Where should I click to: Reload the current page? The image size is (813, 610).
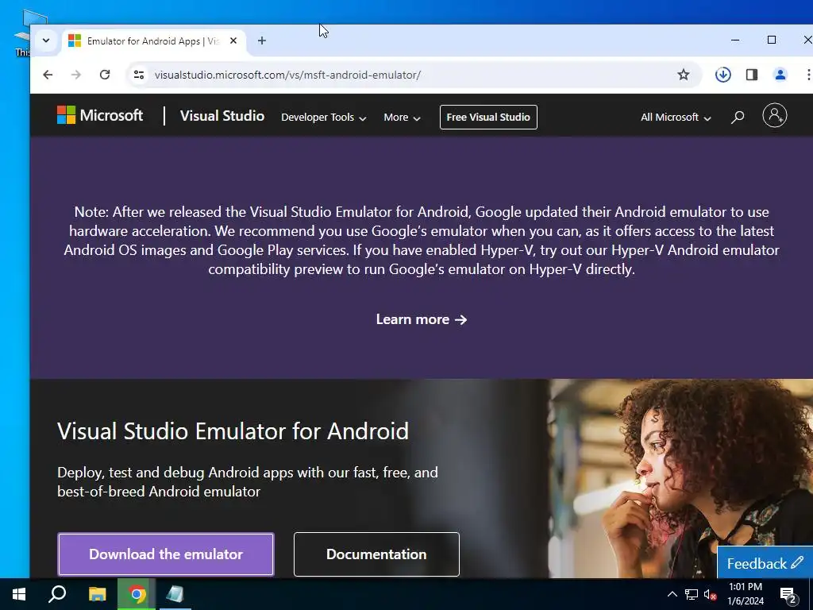click(x=105, y=75)
